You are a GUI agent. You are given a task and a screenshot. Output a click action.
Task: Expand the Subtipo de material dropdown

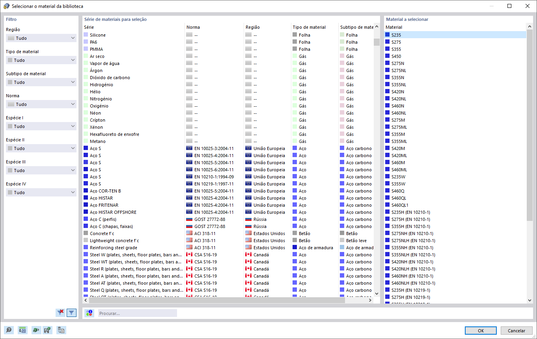click(41, 82)
